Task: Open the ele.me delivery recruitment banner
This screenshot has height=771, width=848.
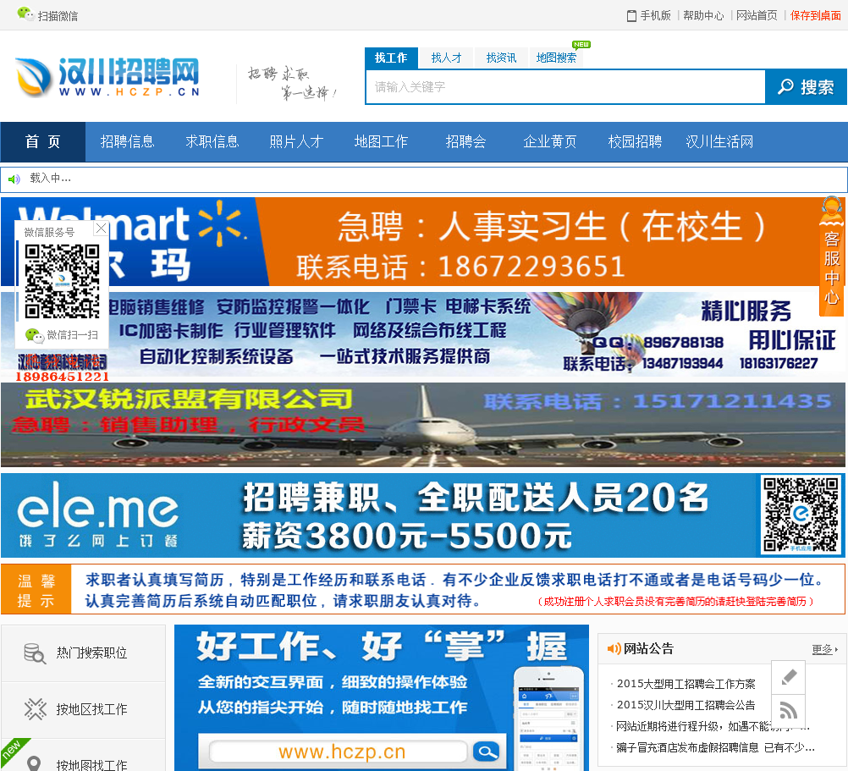Action: coord(423,515)
